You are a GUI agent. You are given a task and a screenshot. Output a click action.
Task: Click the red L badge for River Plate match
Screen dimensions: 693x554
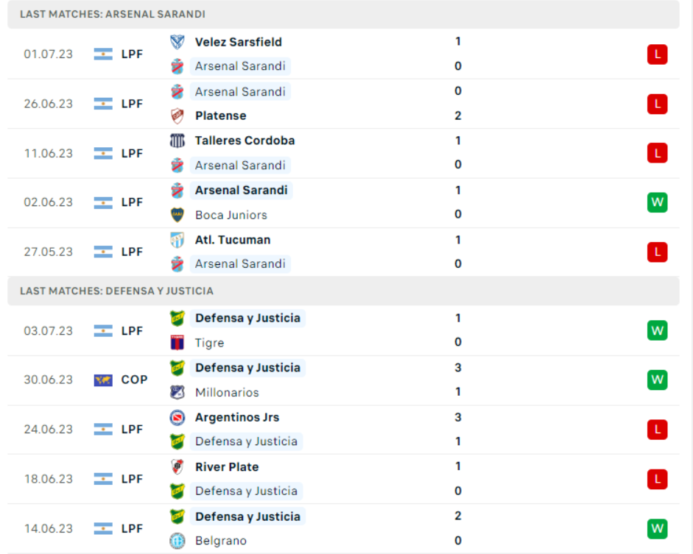pos(657,479)
